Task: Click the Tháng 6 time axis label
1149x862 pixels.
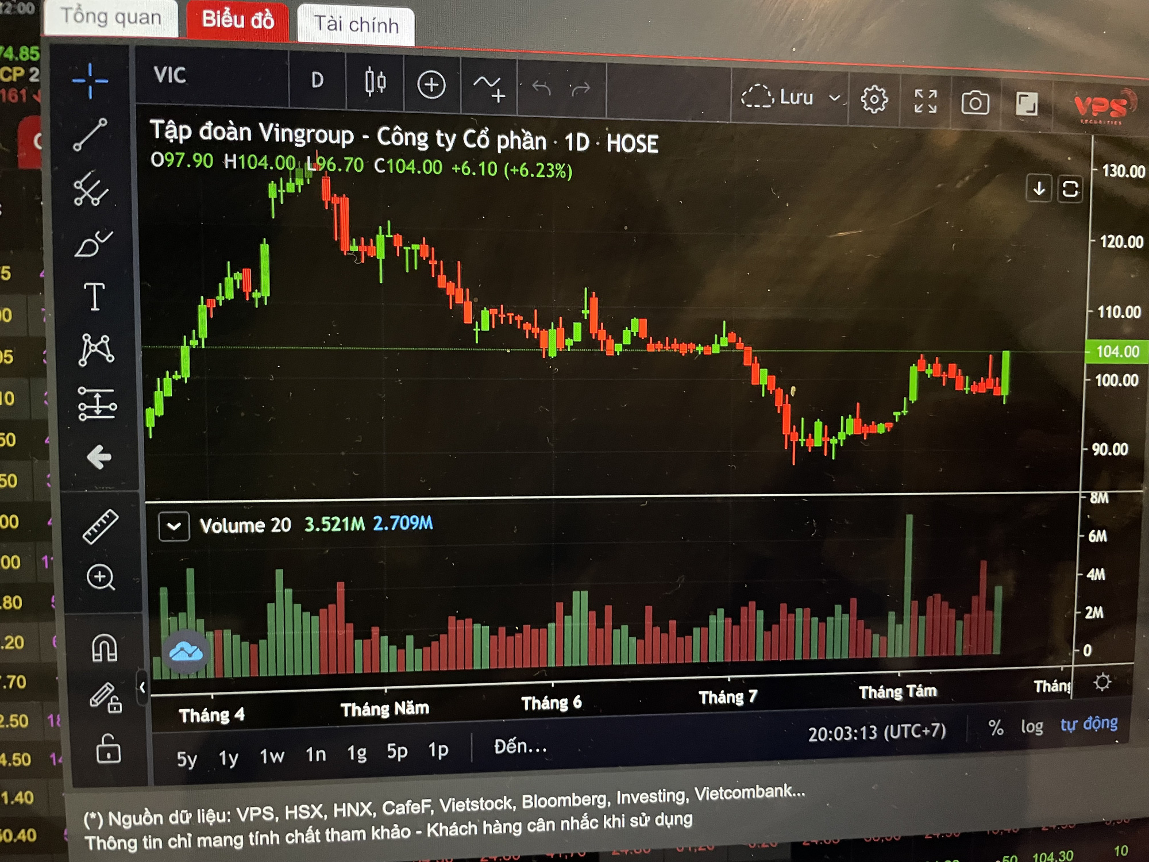Action: pos(552,703)
